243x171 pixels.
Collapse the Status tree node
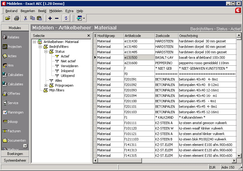[46, 51]
